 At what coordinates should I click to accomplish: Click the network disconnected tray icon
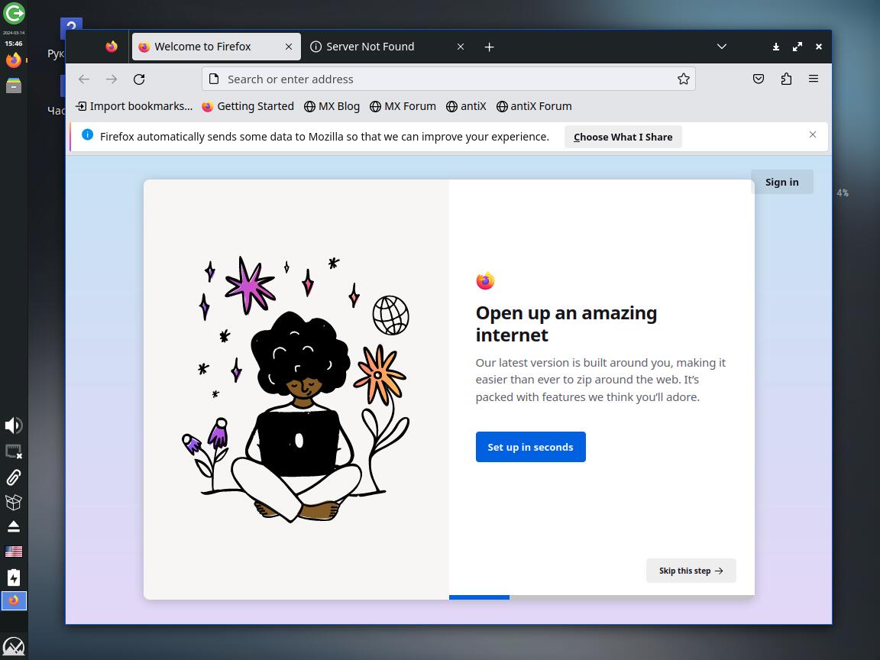point(14,451)
